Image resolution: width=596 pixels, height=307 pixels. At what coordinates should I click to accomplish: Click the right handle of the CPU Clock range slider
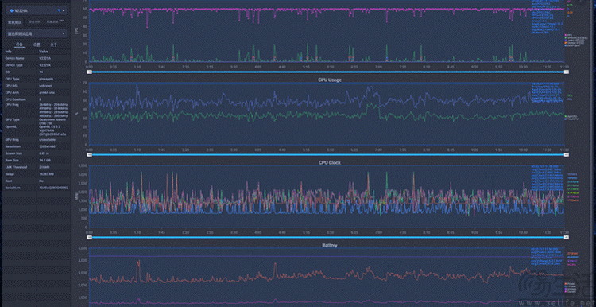coord(567,237)
